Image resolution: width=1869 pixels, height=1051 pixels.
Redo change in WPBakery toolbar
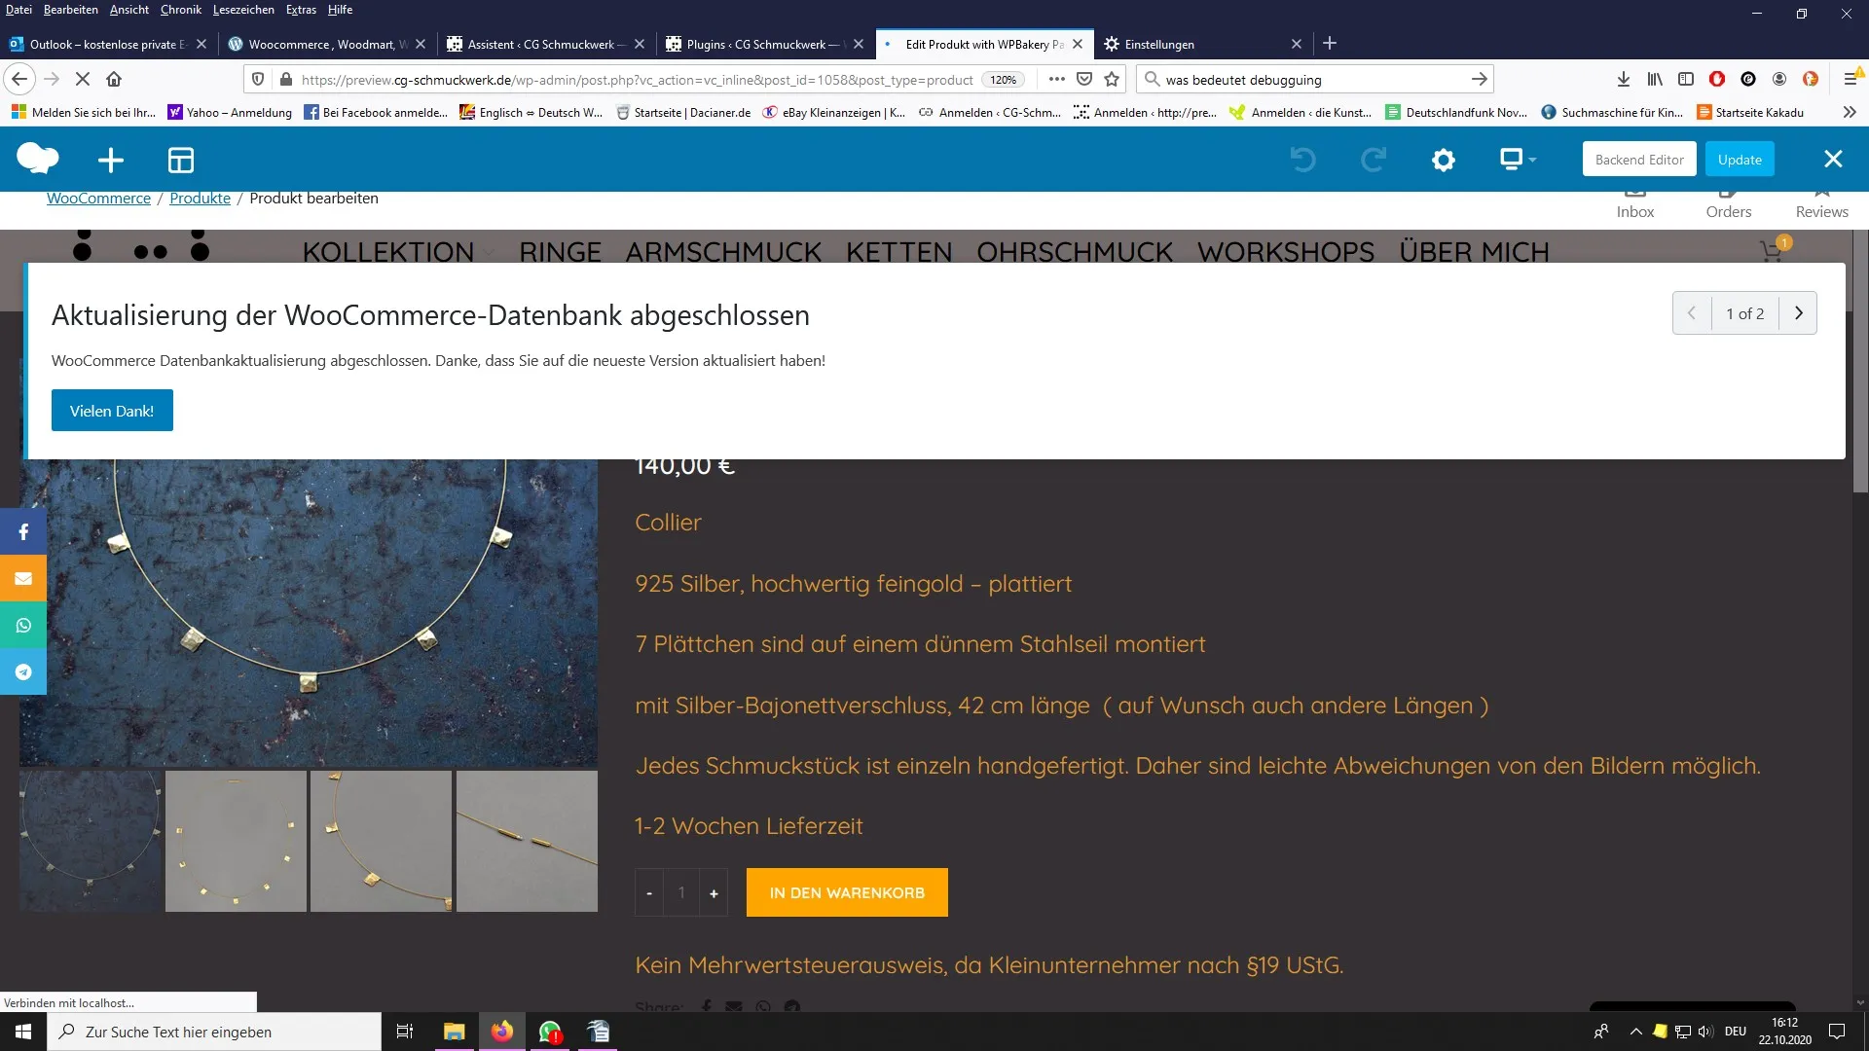1374,160
